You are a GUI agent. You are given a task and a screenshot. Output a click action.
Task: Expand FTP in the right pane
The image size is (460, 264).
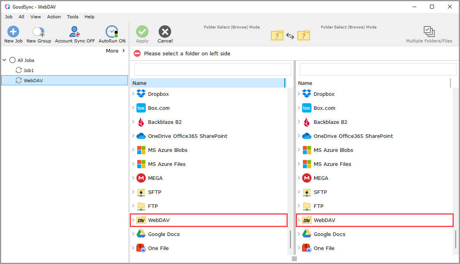point(299,206)
